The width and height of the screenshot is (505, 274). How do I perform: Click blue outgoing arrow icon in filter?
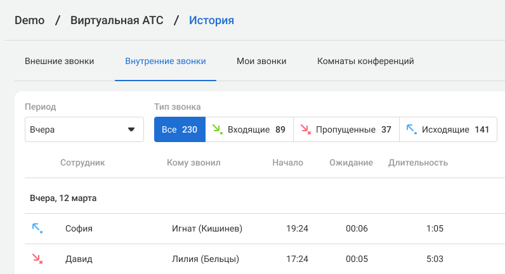coord(411,129)
